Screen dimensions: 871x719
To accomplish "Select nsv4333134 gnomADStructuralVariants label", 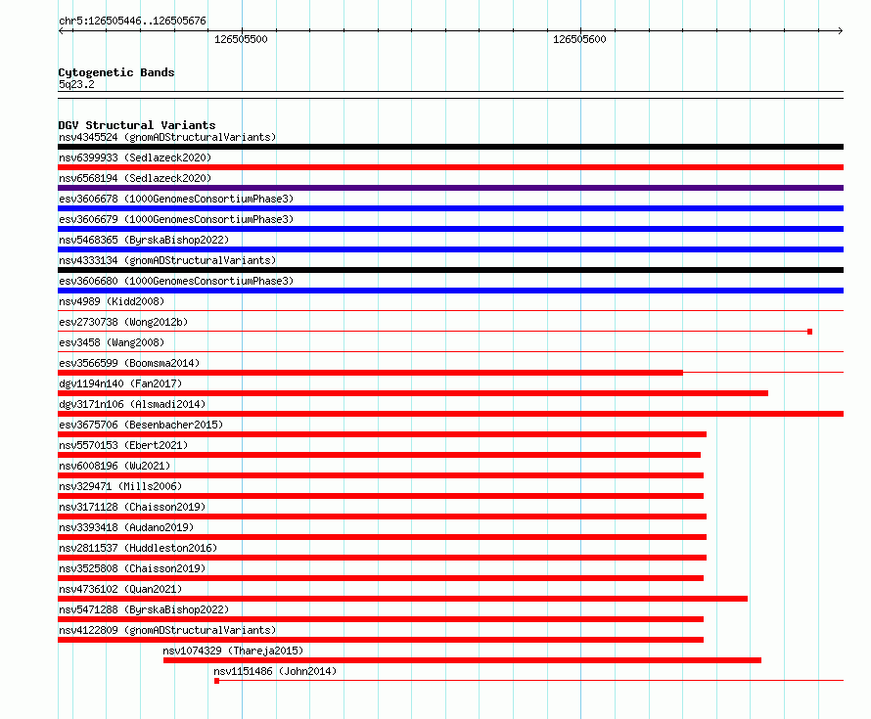I will pyautogui.click(x=167, y=260).
